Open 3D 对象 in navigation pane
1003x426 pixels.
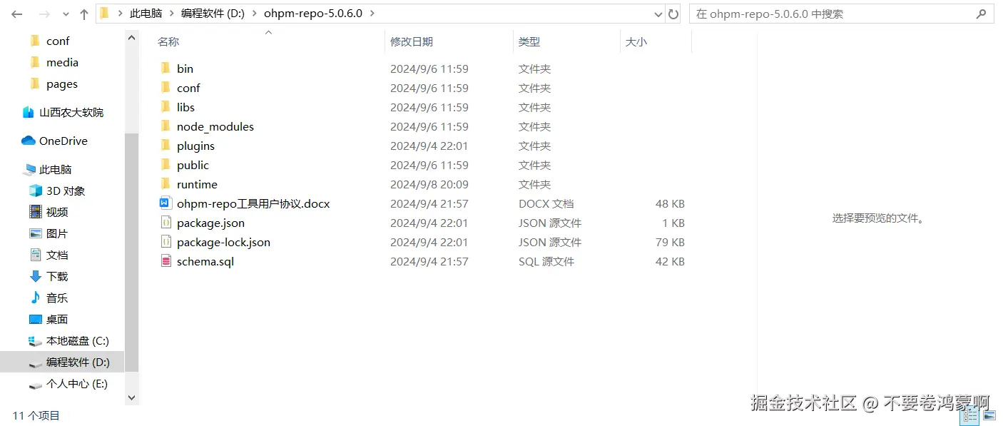point(66,191)
